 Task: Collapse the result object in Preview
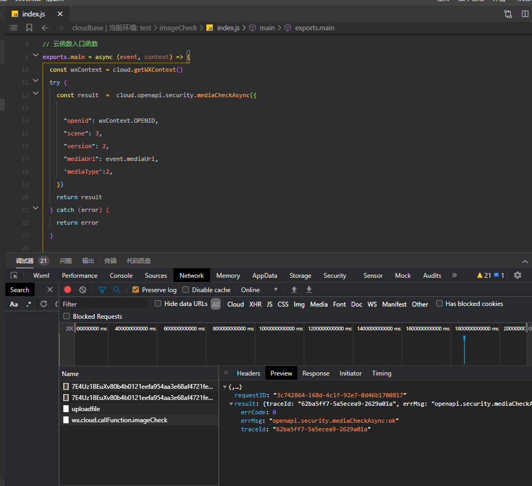click(231, 404)
